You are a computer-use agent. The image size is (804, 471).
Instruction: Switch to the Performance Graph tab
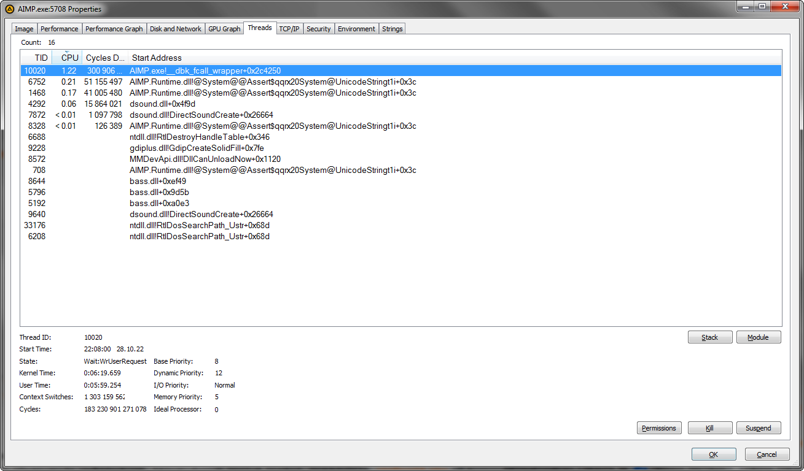click(114, 29)
